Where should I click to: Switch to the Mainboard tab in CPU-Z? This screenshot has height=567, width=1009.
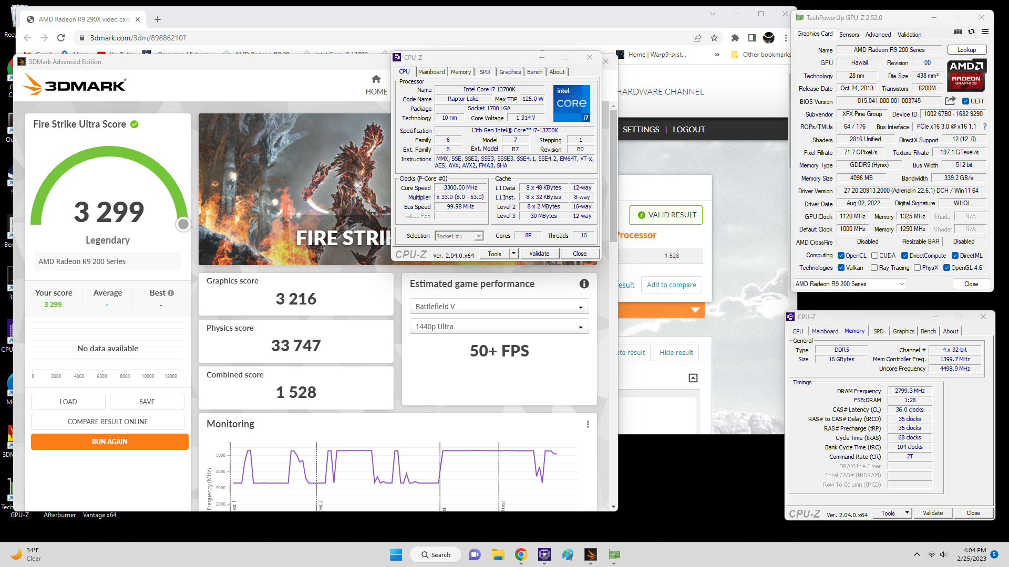pos(431,72)
